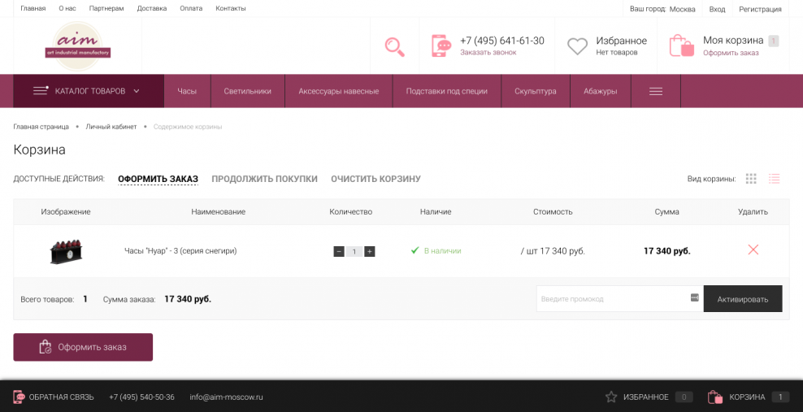The width and height of the screenshot is (803, 412).
Task: Switch cart to grid view
Action: [x=751, y=179]
